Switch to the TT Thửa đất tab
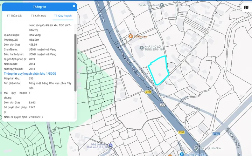This screenshot has width=252, height=156. [14, 16]
